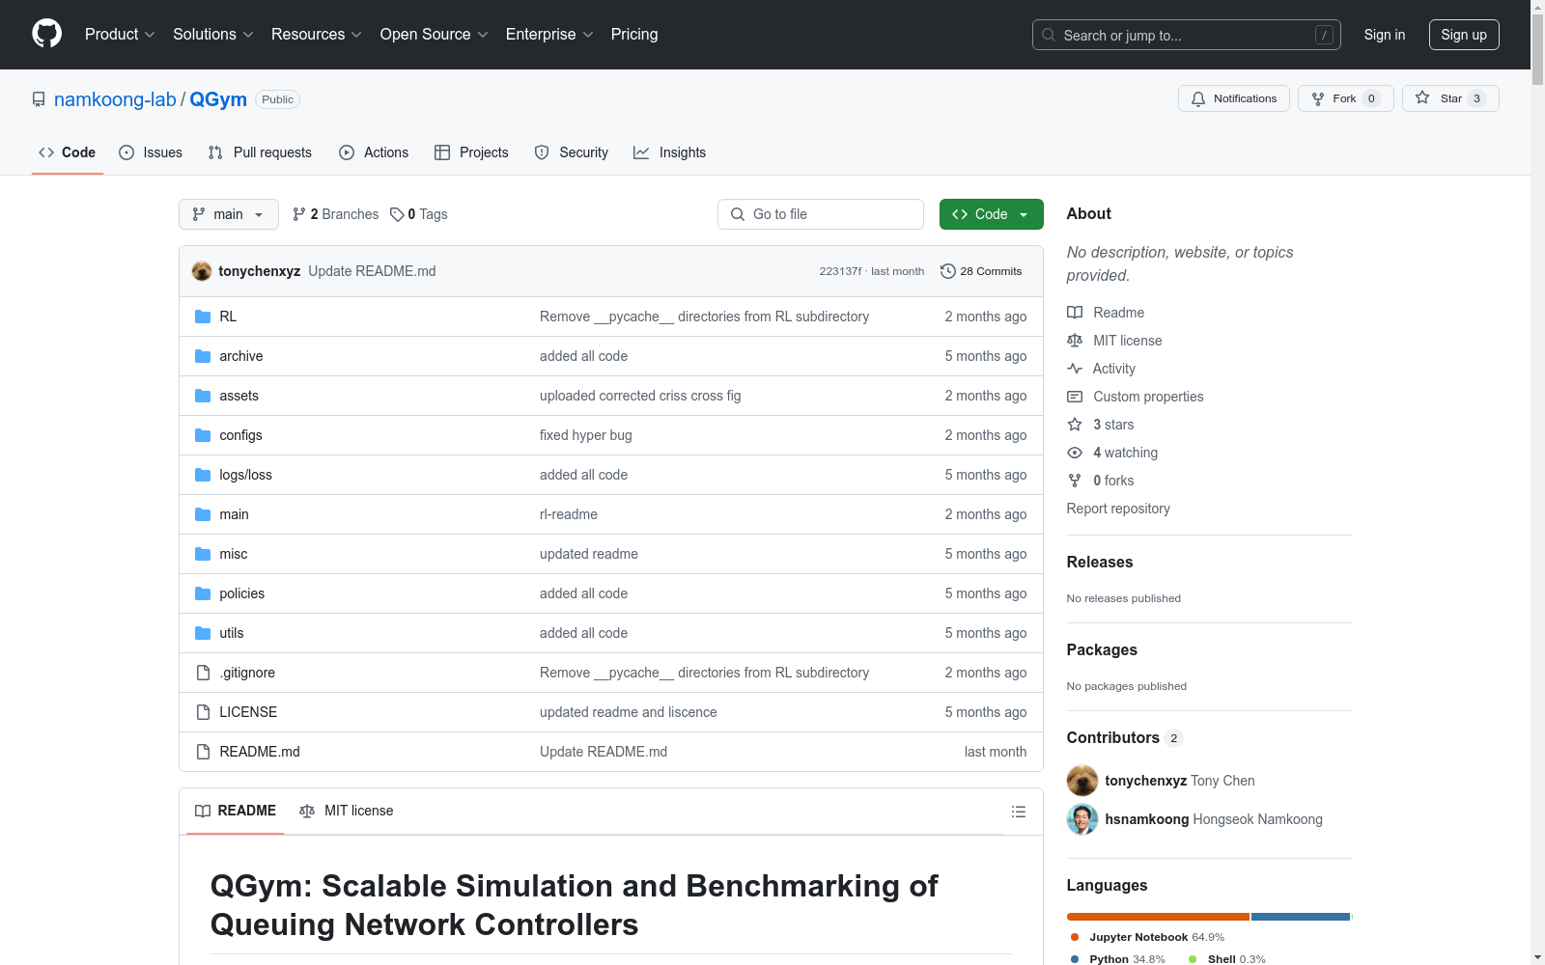Click the commit history clock icon

tap(948, 271)
